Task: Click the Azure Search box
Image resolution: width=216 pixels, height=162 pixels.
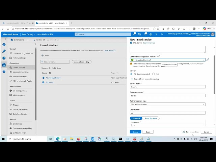Action: (x=103, y=34)
